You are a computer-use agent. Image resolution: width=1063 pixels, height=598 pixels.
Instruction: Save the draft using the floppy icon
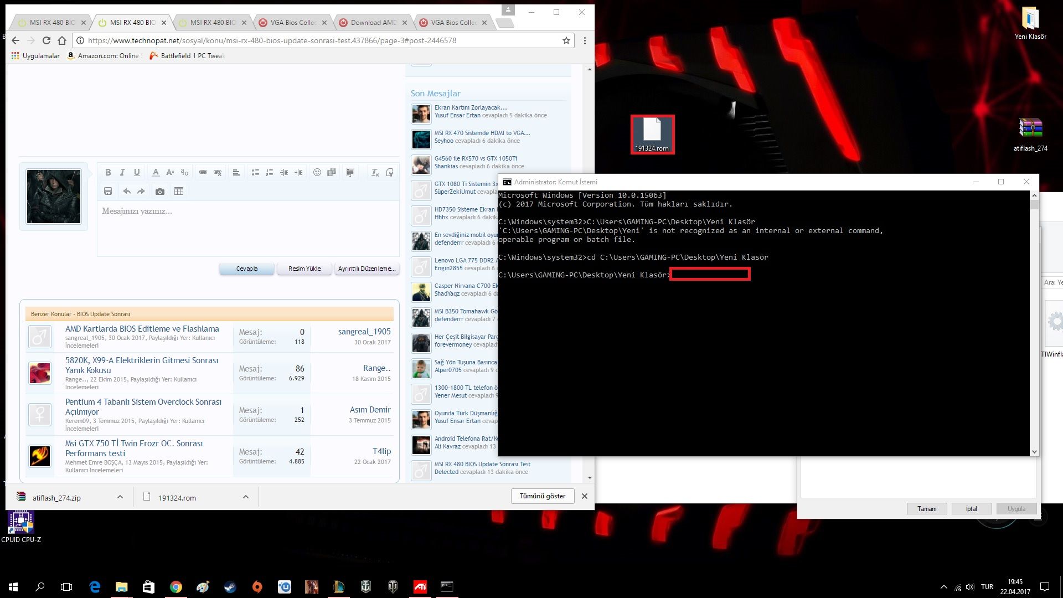click(108, 191)
